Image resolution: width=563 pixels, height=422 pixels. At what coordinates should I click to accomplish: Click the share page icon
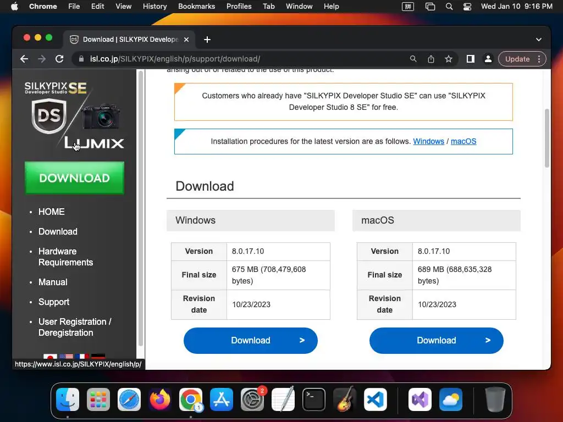coord(431,59)
